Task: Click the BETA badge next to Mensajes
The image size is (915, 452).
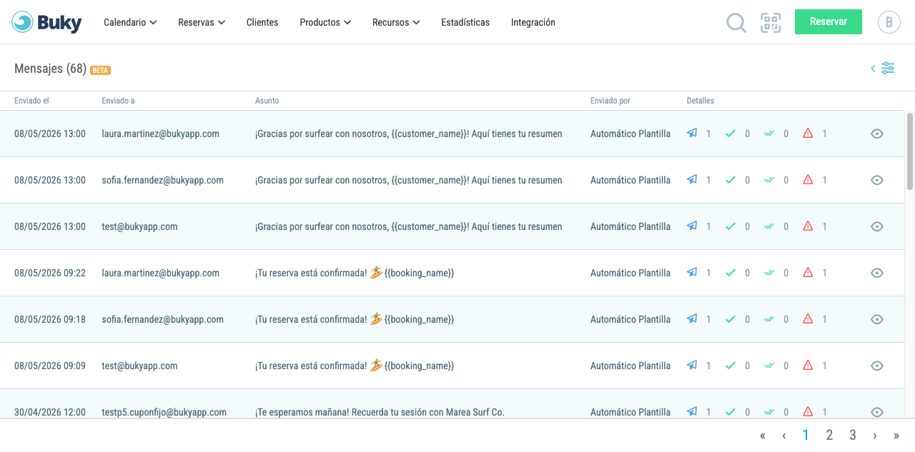Action: click(100, 70)
